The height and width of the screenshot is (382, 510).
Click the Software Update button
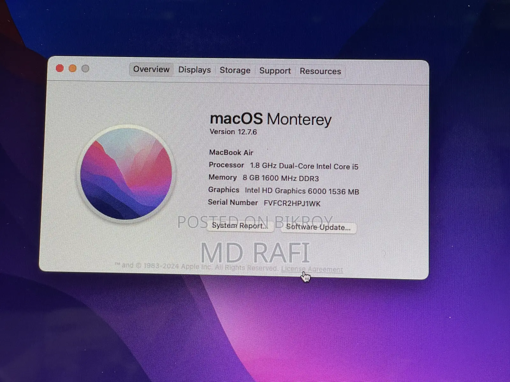318,227
